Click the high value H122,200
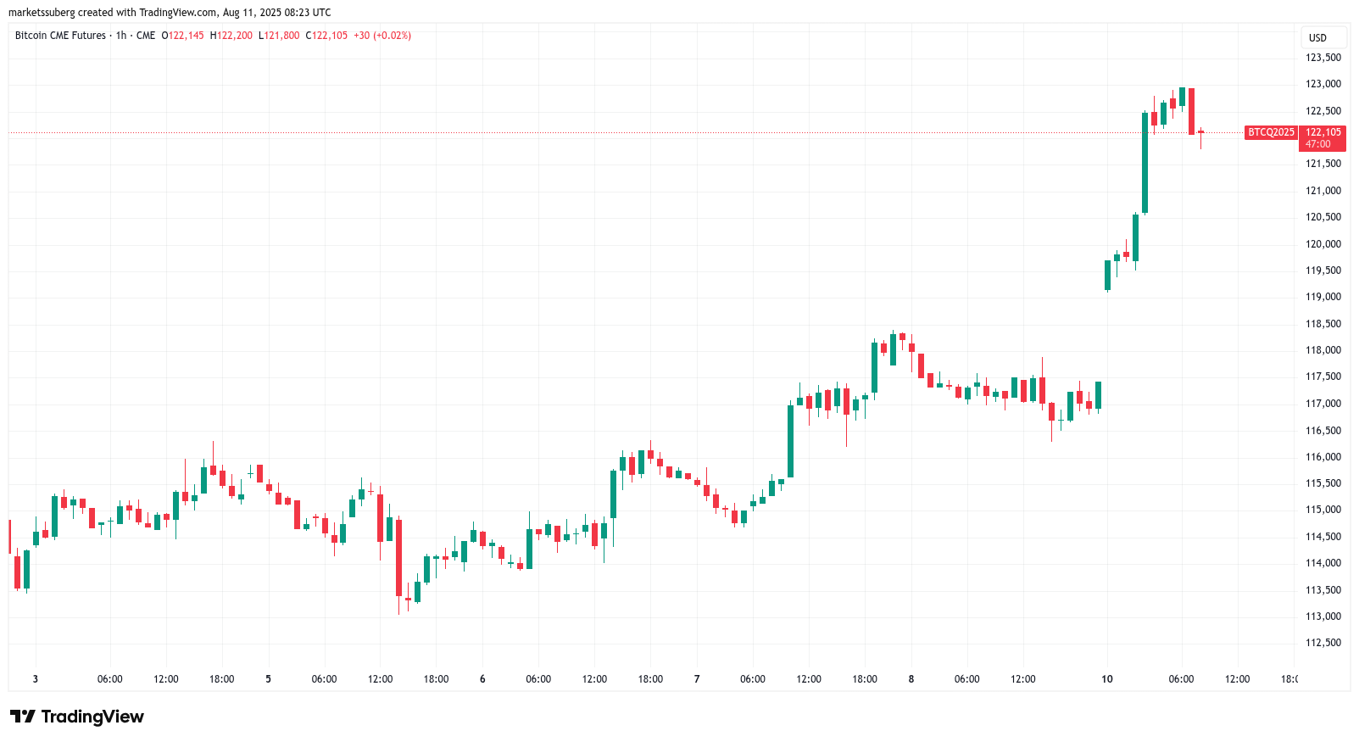 pyautogui.click(x=231, y=36)
